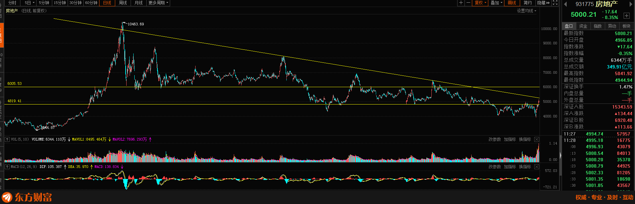Click the 今日开盘 value 4966.85
This screenshot has height=204, width=635.
(624, 40)
